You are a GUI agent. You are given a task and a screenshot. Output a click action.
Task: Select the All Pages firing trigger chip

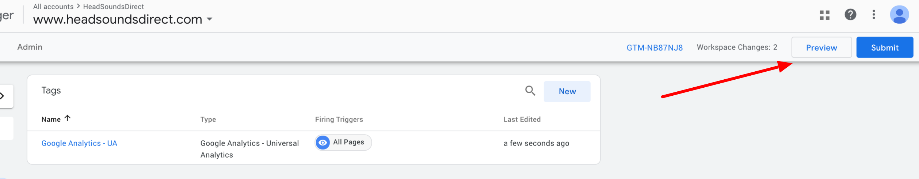343,142
